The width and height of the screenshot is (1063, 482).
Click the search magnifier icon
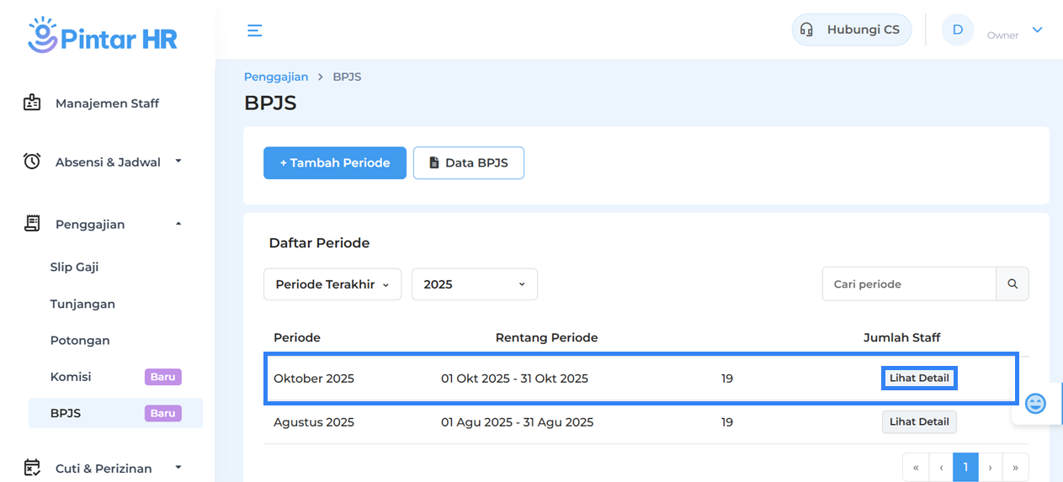[x=1013, y=284]
